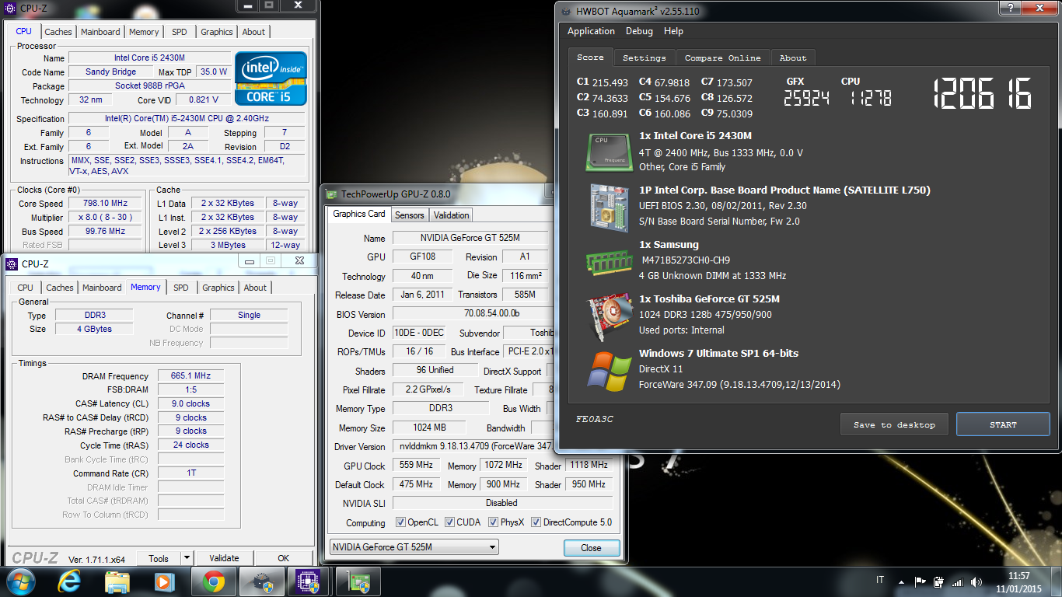Switch to Compare Online tab in Aquamark
This screenshot has width=1062, height=597.
tap(722, 58)
